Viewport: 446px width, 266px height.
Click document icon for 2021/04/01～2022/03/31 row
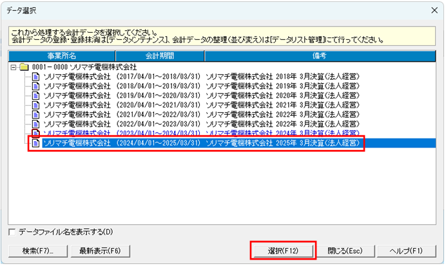(35, 115)
